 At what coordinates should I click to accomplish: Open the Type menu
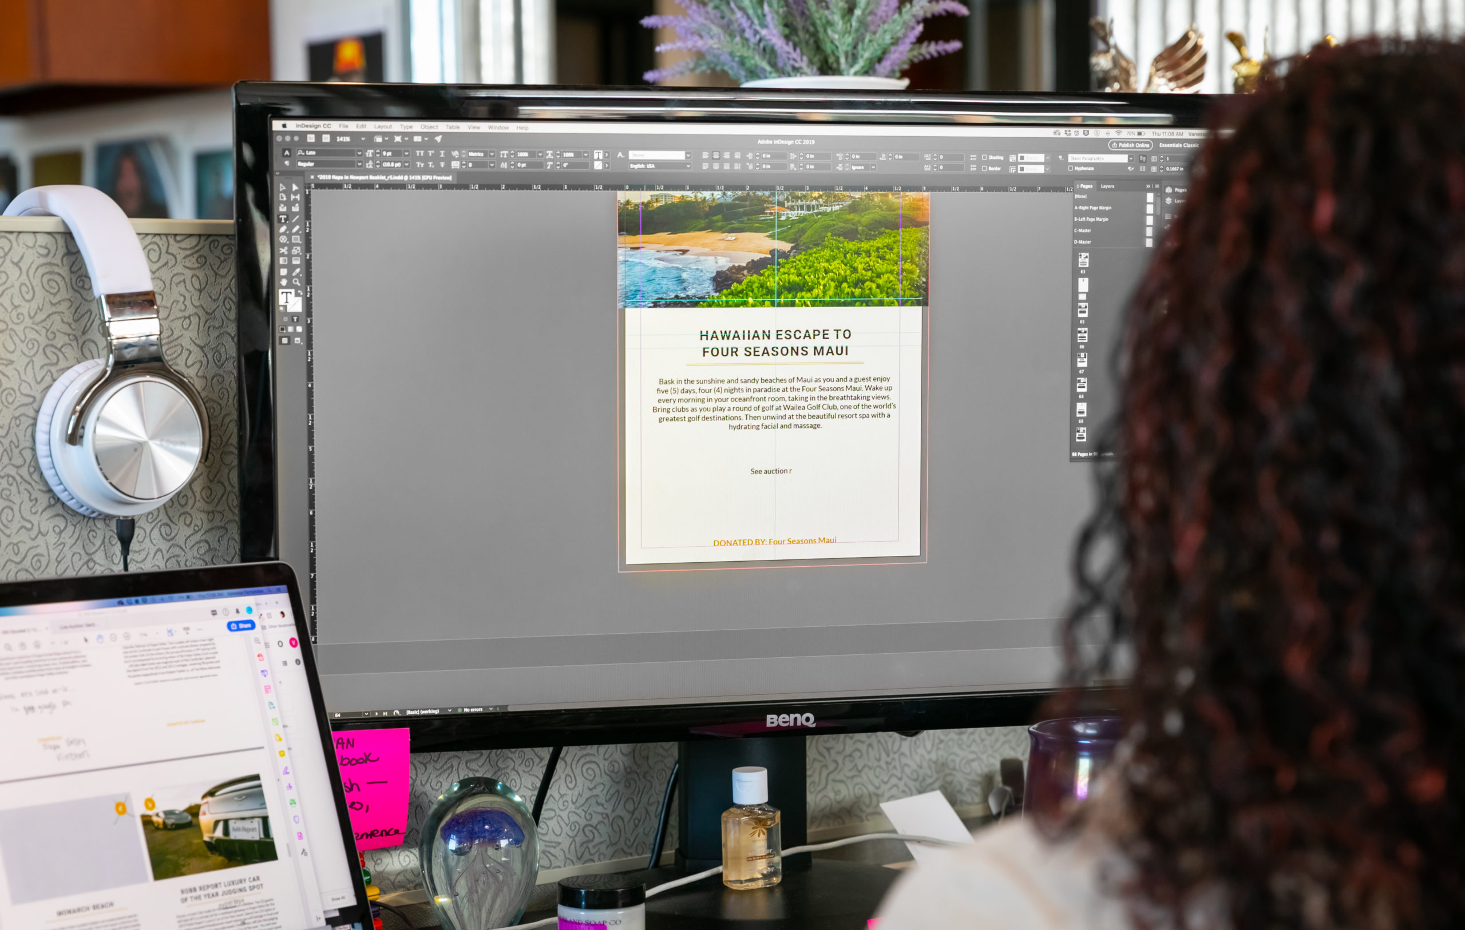[406, 127]
